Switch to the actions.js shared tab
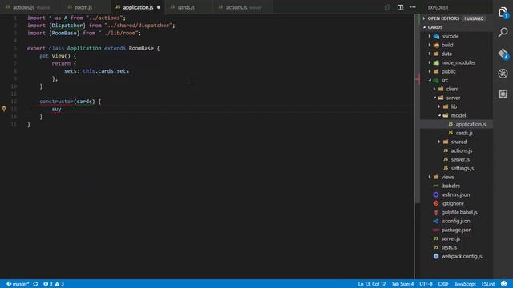The height and width of the screenshot is (288, 513). (x=31, y=7)
